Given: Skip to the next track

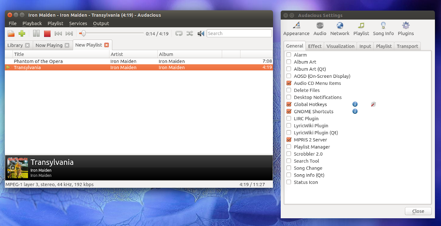Looking at the screenshot, I should tap(69, 33).
